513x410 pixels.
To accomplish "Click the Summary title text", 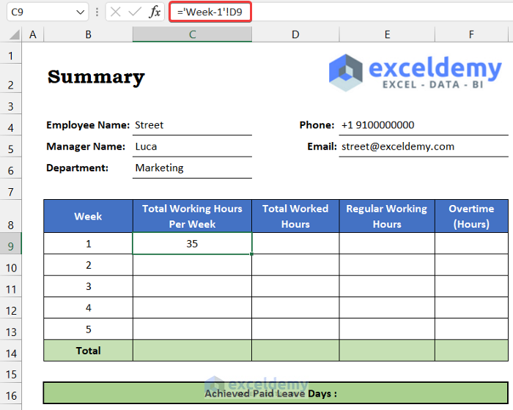I will coord(96,77).
